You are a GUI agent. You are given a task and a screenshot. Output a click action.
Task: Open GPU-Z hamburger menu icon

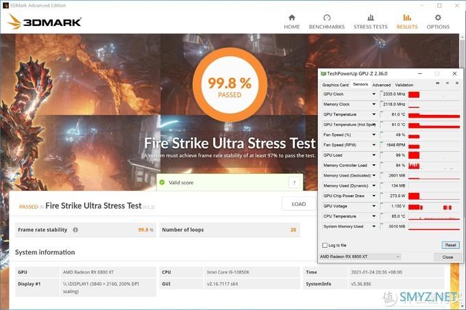tap(457, 83)
